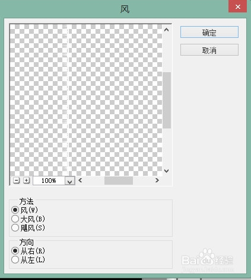
Task: Click preview scroll right arrow
Action: 157,181
